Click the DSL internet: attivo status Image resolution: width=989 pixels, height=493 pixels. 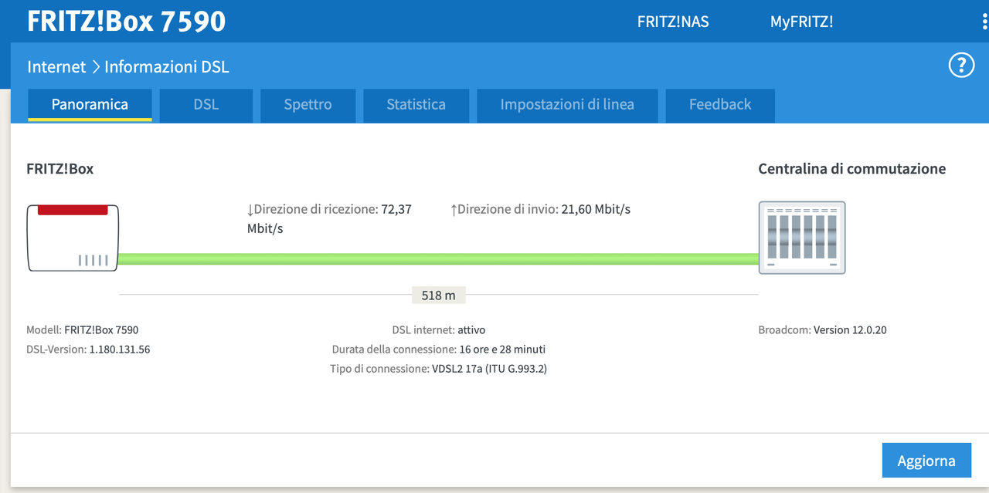439,329
